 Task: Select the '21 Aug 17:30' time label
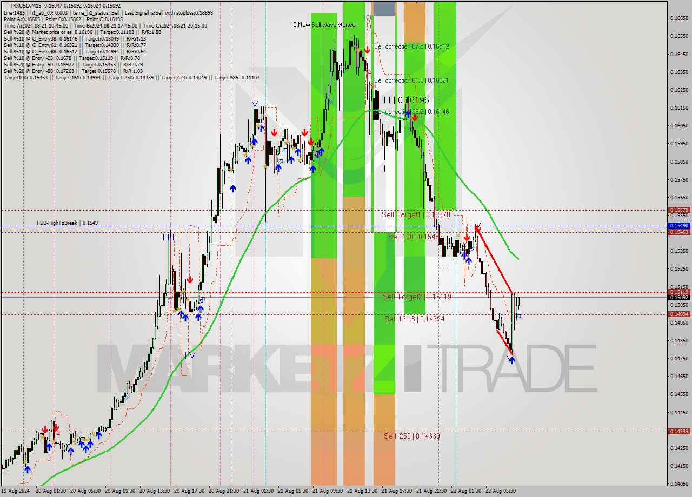pyautogui.click(x=397, y=491)
